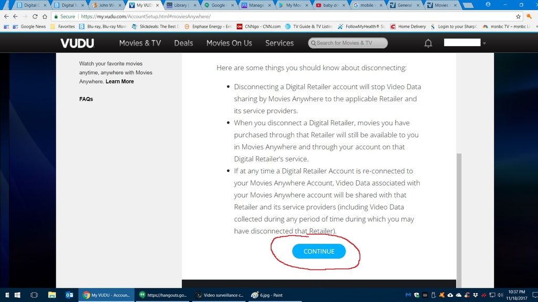538x302 pixels.
Task: Open Outlook from the taskbar
Action: tap(69, 295)
